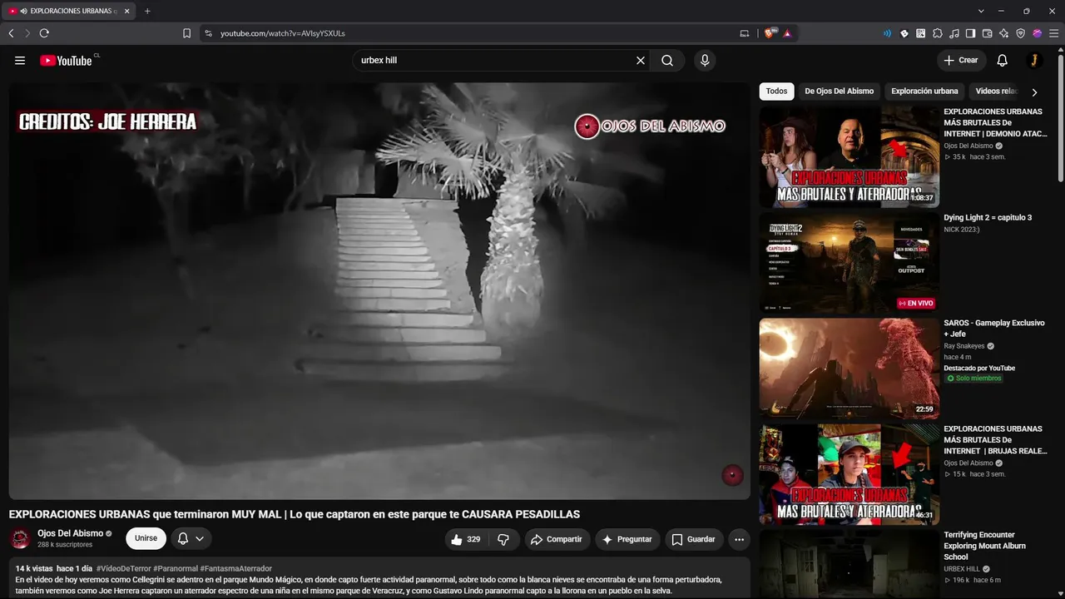Open the tab search dropdown arrow

[x=981, y=11]
